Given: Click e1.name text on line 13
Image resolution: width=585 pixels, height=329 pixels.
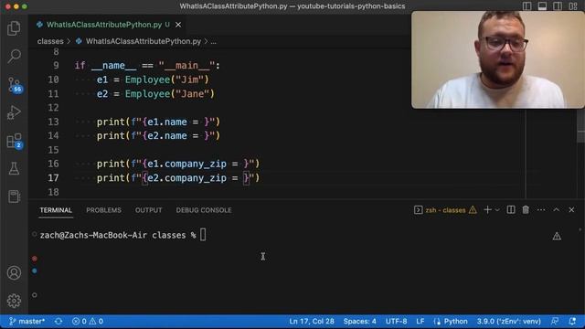Looking at the screenshot, I should [x=167, y=122].
